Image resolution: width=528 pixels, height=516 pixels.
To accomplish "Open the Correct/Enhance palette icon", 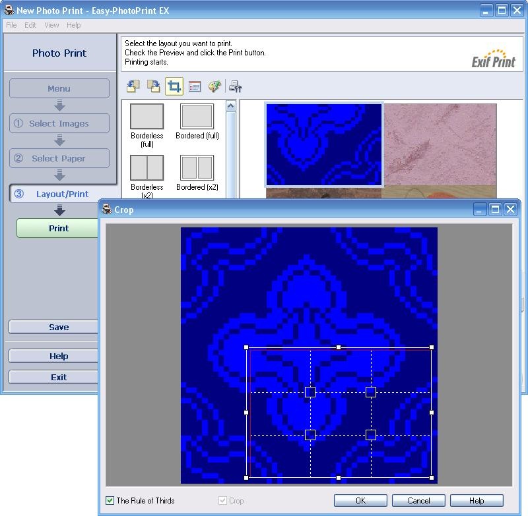I will [x=215, y=86].
